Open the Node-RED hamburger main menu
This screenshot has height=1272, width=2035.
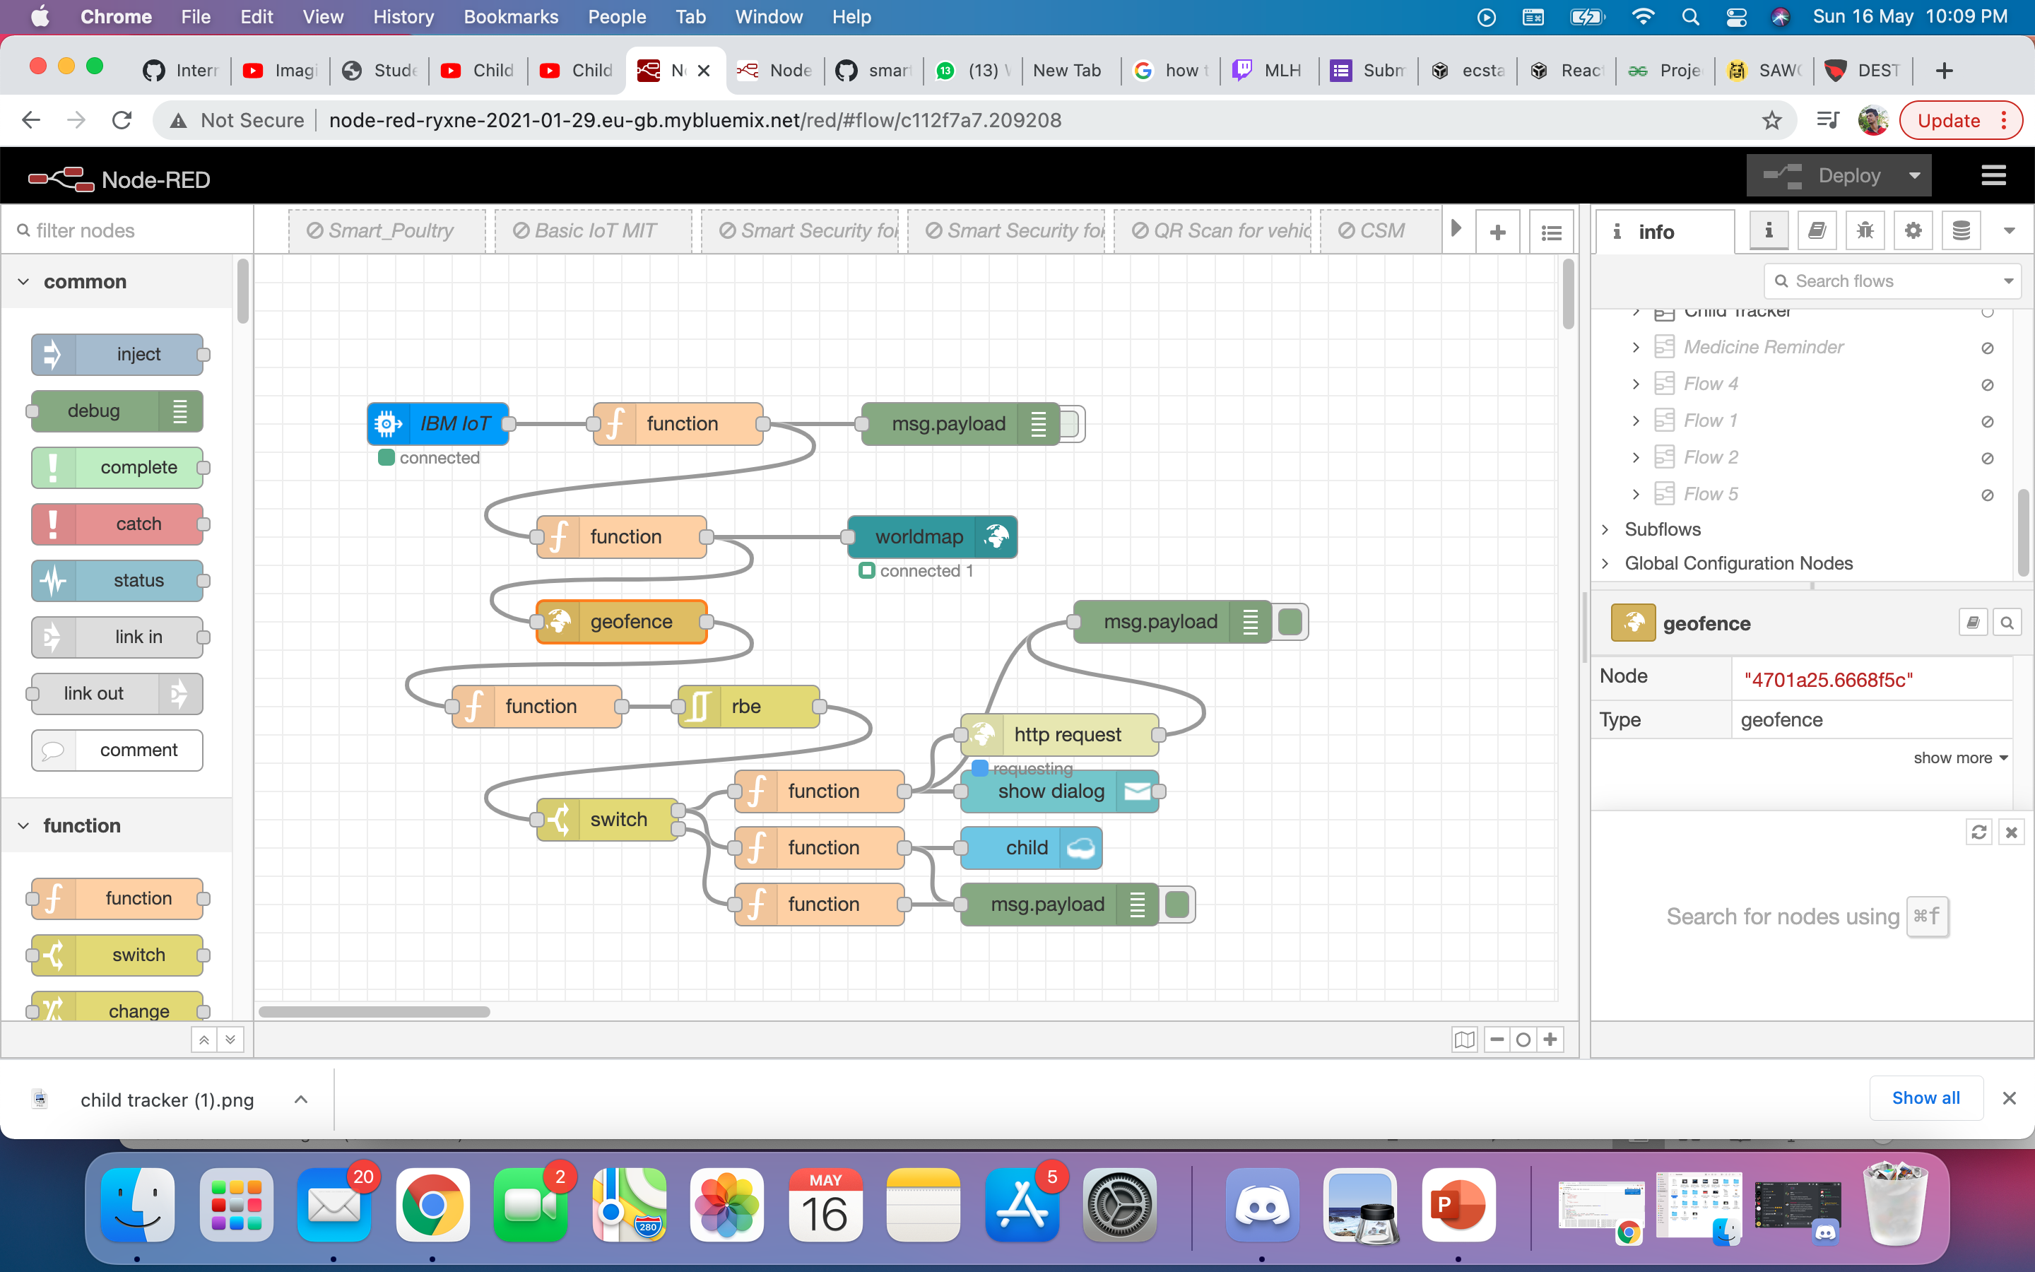1994,176
